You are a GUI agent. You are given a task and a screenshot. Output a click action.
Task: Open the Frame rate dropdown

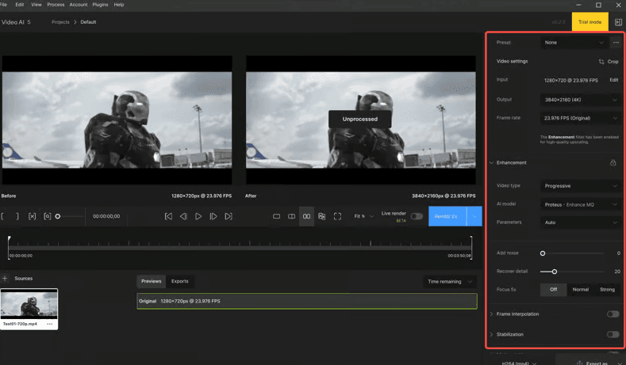[581, 118]
